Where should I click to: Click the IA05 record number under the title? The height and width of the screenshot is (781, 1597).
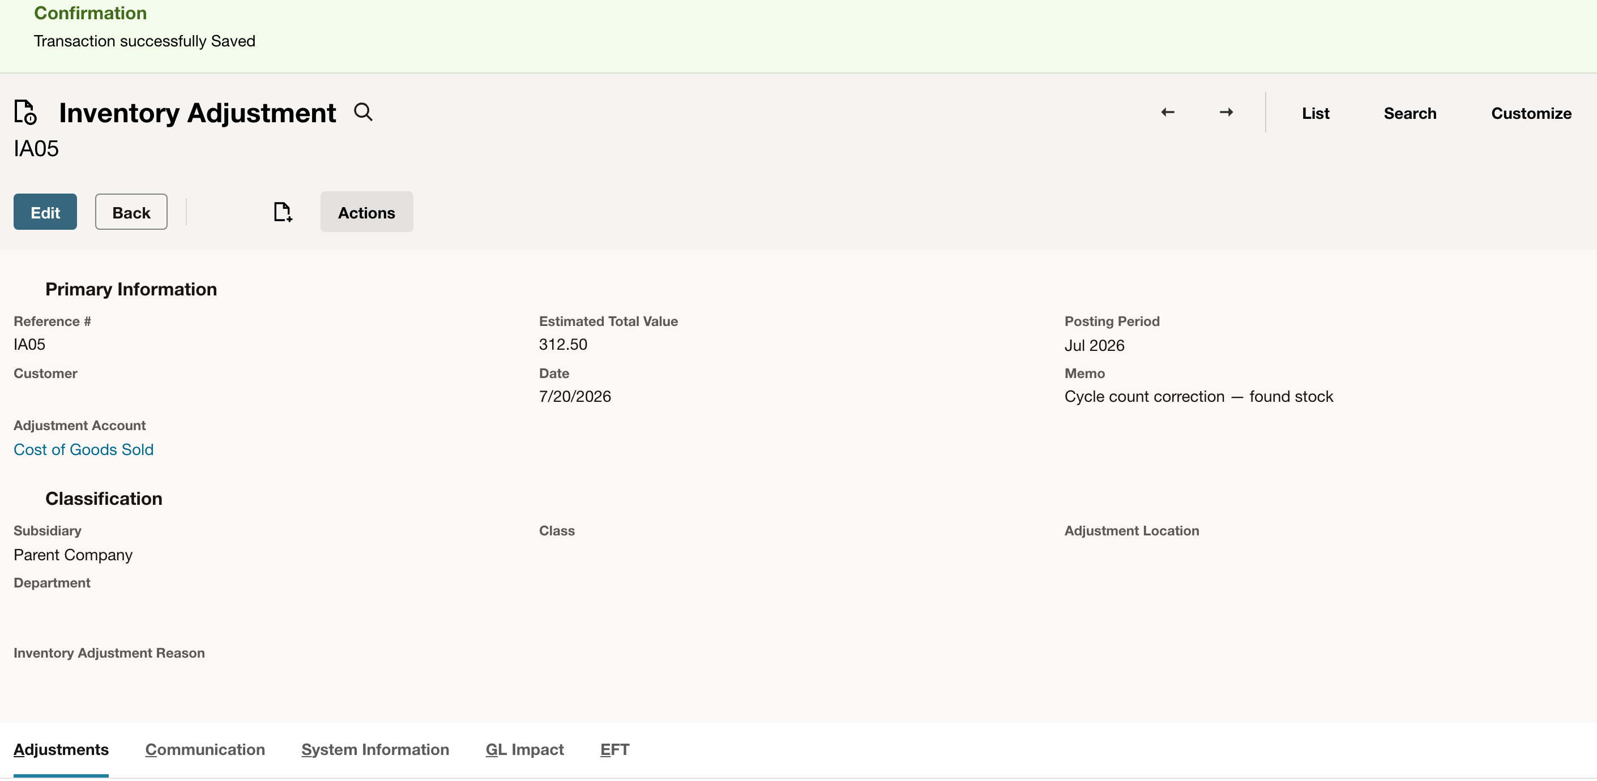pos(36,149)
